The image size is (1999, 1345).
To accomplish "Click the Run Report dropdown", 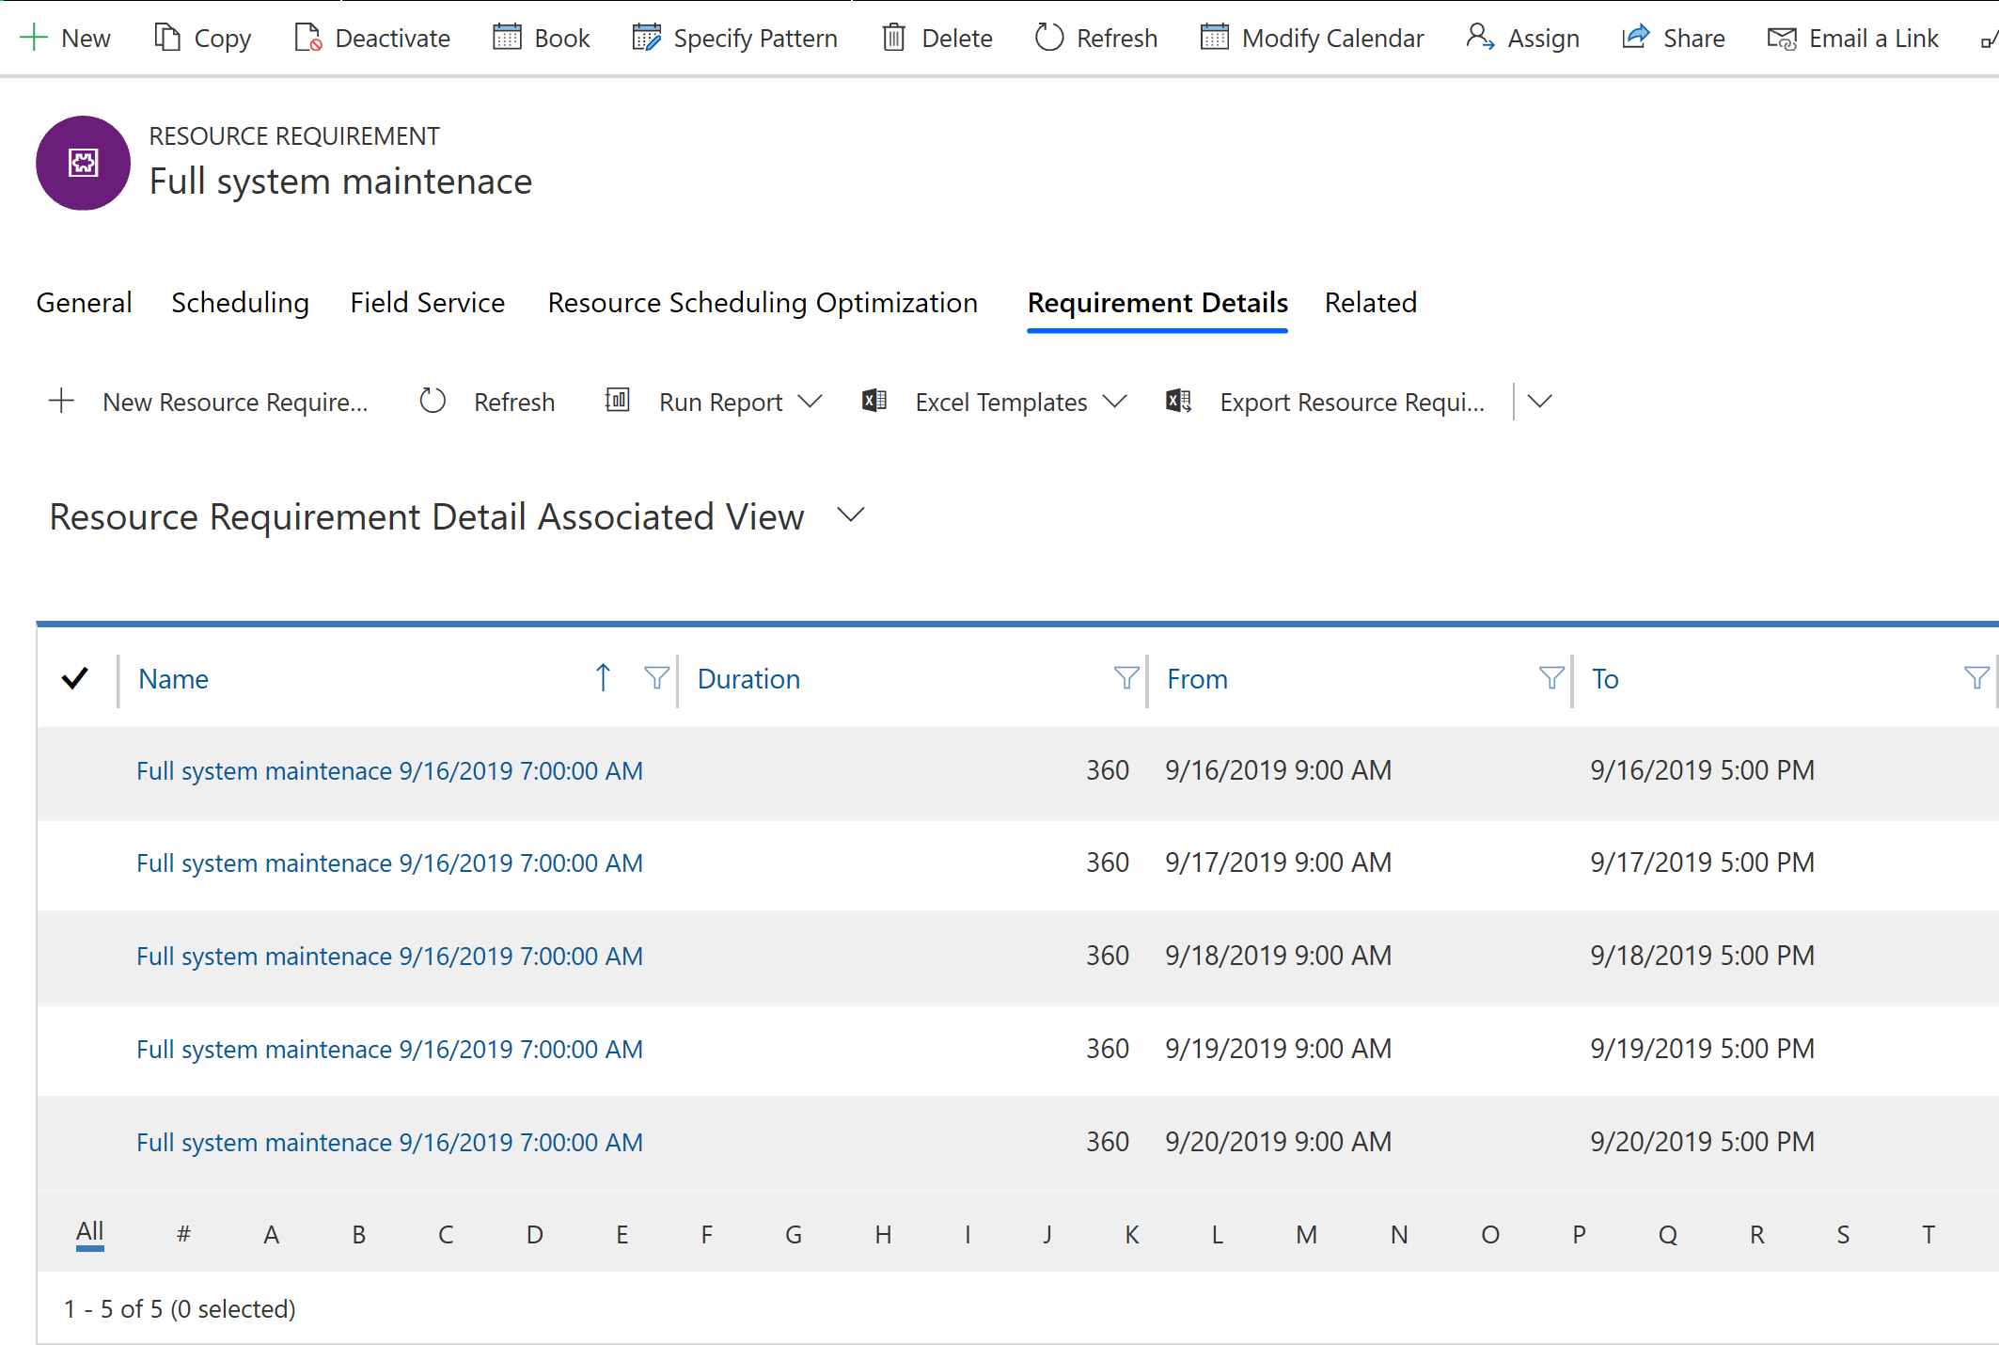I will point(811,401).
